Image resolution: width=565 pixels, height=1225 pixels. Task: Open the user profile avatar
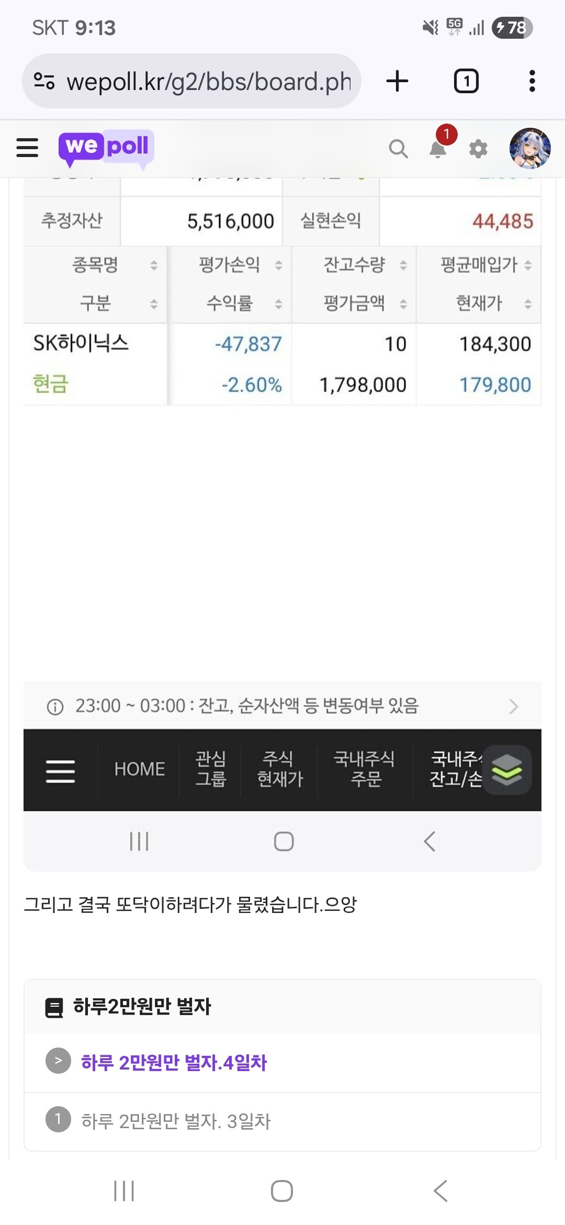[x=530, y=148]
